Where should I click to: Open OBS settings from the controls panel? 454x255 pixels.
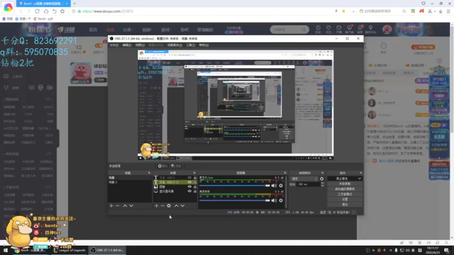344,199
